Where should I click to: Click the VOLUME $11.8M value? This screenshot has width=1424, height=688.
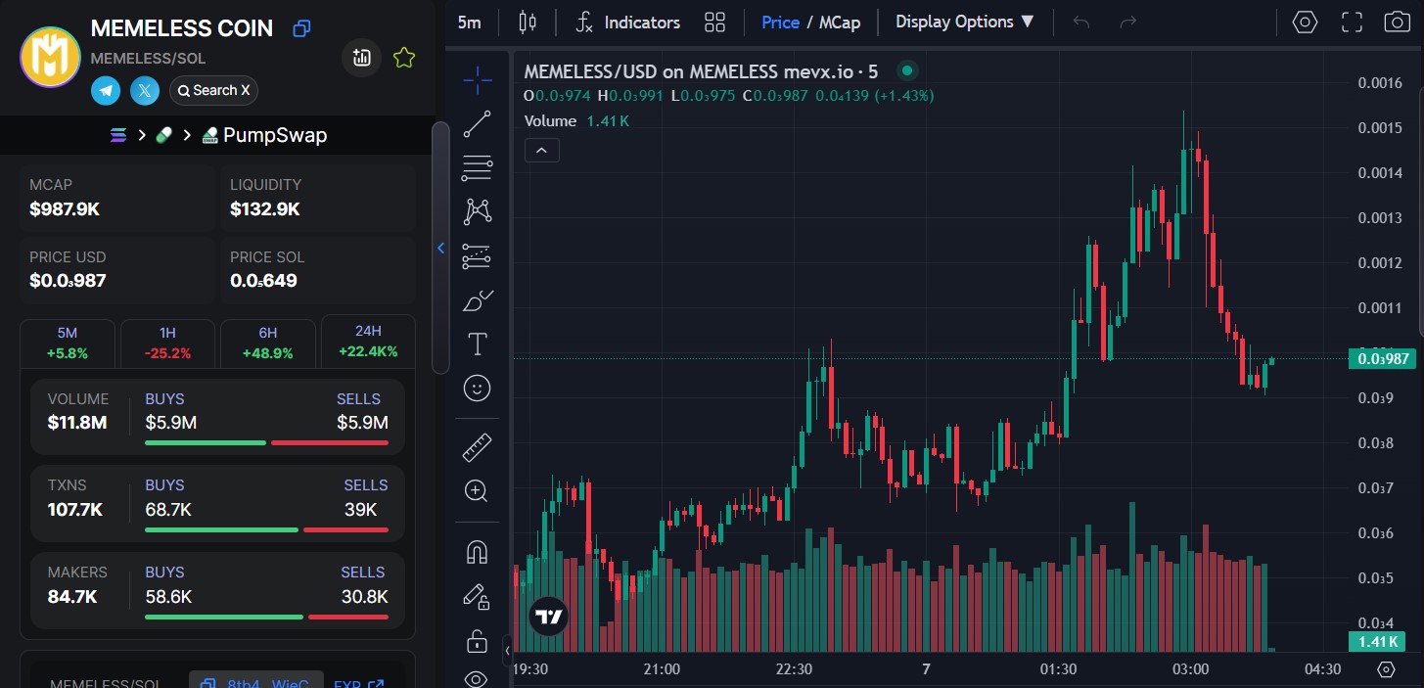[x=77, y=423]
